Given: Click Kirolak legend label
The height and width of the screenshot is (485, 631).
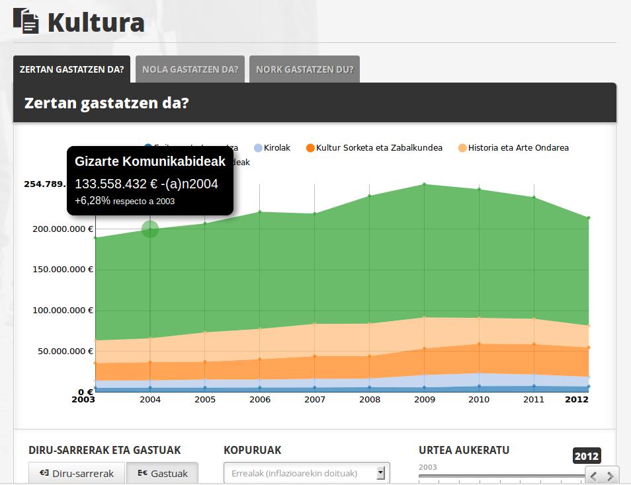Looking at the screenshot, I should tap(277, 148).
